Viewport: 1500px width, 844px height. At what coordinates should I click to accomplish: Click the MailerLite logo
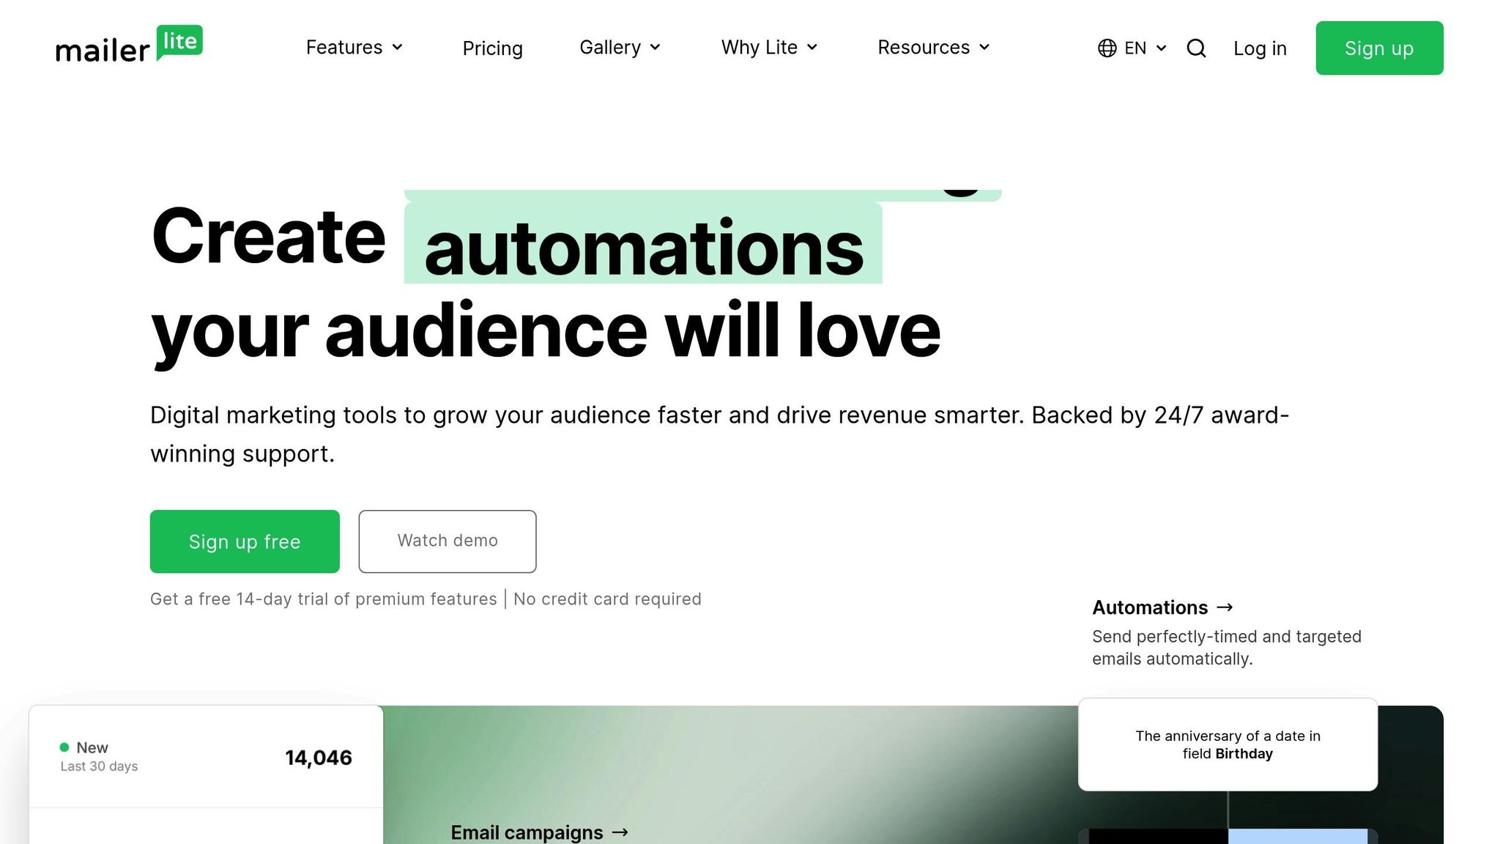pos(129,45)
